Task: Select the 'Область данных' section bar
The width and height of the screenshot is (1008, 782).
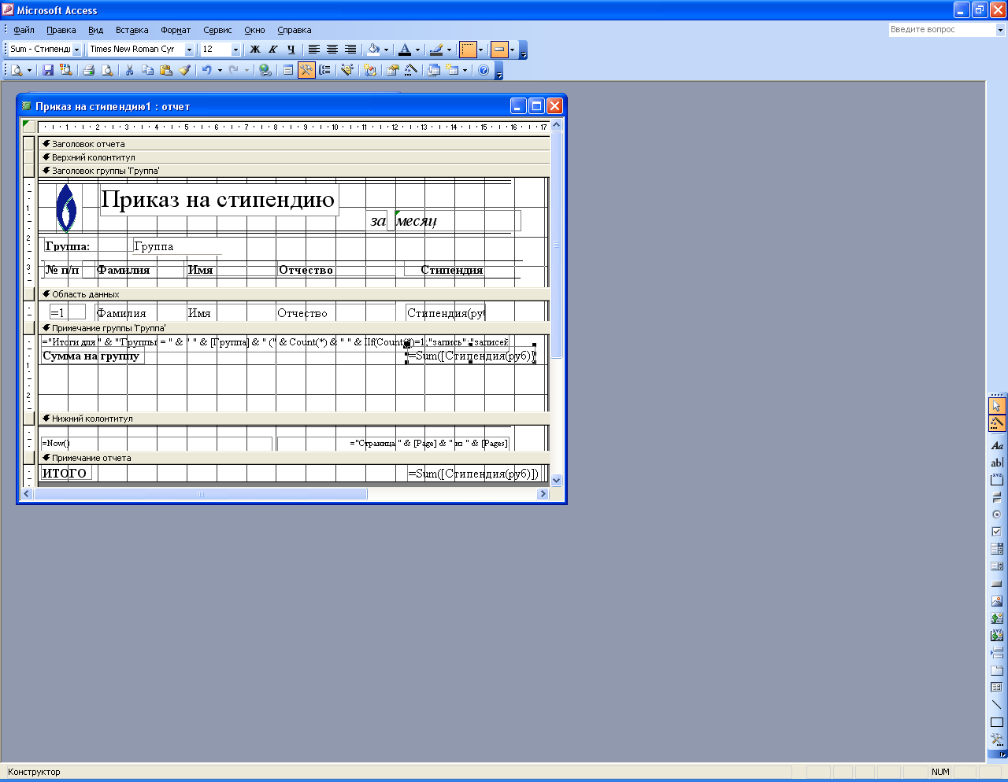Action: (x=295, y=294)
